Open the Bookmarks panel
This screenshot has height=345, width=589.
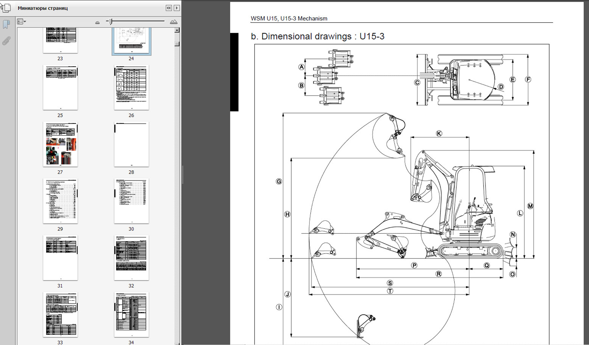[x=6, y=25]
